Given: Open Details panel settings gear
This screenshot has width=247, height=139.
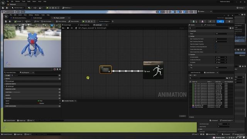Looking at the screenshot, I should click(x=233, y=28).
